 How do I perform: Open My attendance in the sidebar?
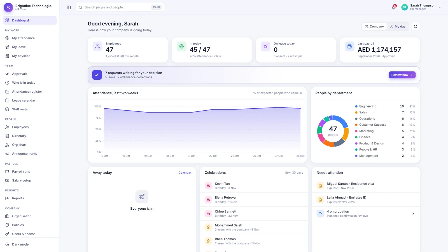click(30, 38)
